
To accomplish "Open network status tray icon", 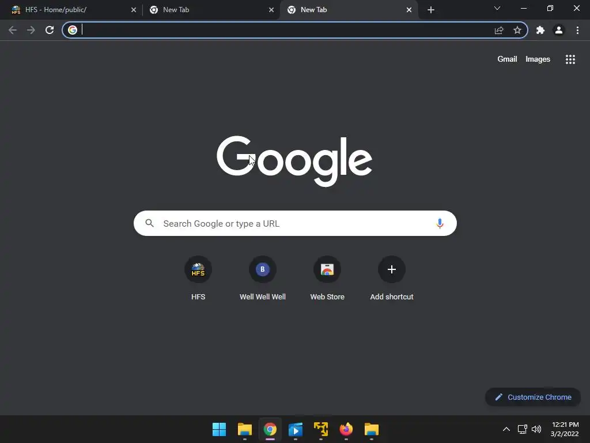I will (522, 429).
